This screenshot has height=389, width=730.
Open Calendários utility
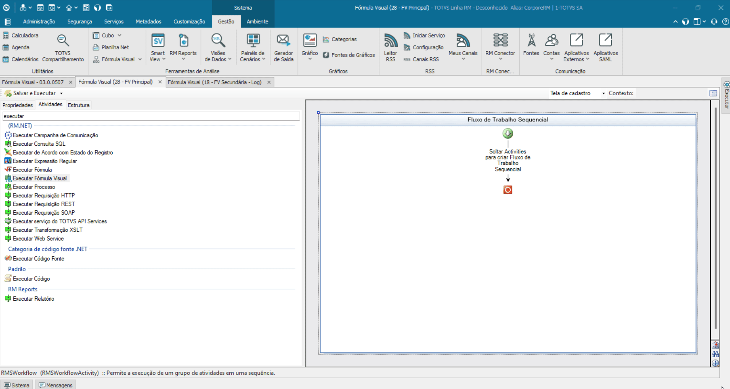[21, 59]
